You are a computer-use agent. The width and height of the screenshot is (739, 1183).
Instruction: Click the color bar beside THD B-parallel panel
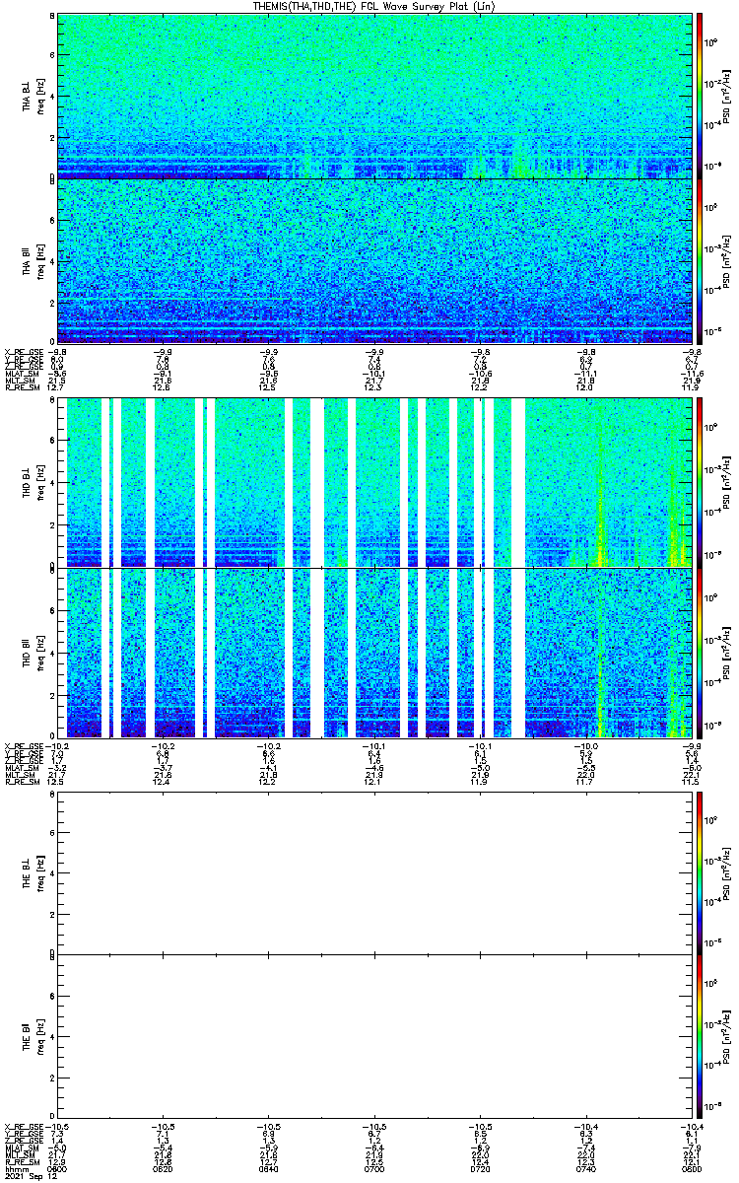(x=700, y=652)
